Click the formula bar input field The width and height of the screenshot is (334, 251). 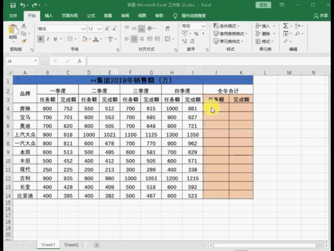coord(208,61)
